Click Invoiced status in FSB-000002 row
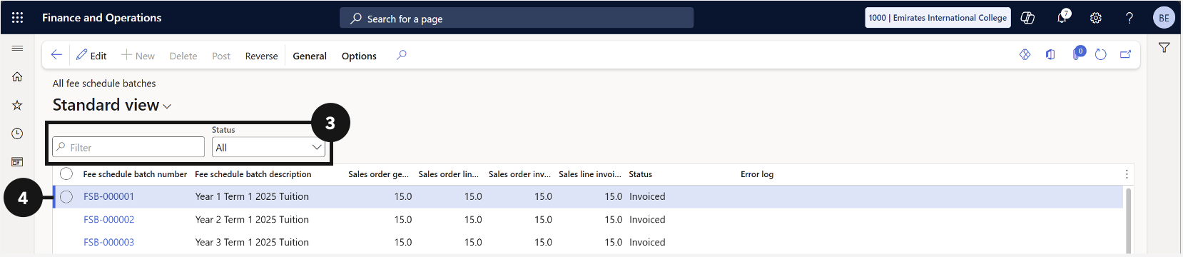Viewport: 1183px width, 257px height. click(x=647, y=219)
